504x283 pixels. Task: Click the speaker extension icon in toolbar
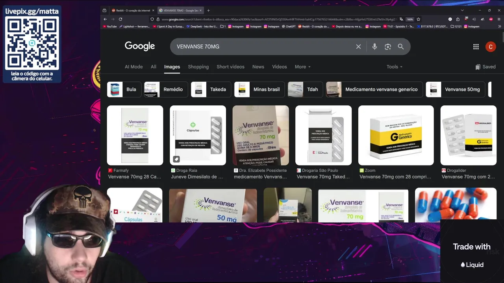click(x=474, y=19)
